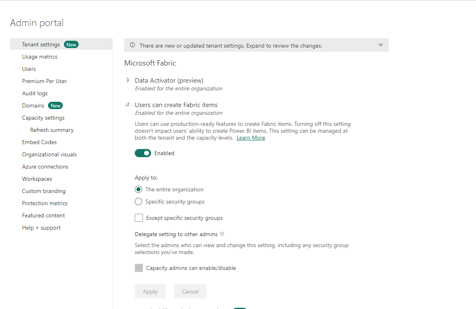The image size is (476, 309).
Task: Expand the tenant settings changes banner
Action: point(381,45)
